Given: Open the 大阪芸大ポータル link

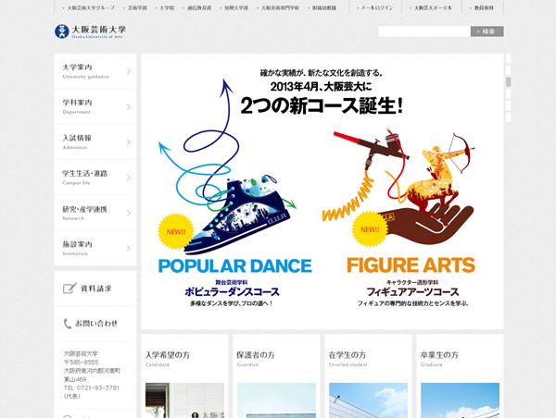Looking at the screenshot, I should [x=432, y=7].
